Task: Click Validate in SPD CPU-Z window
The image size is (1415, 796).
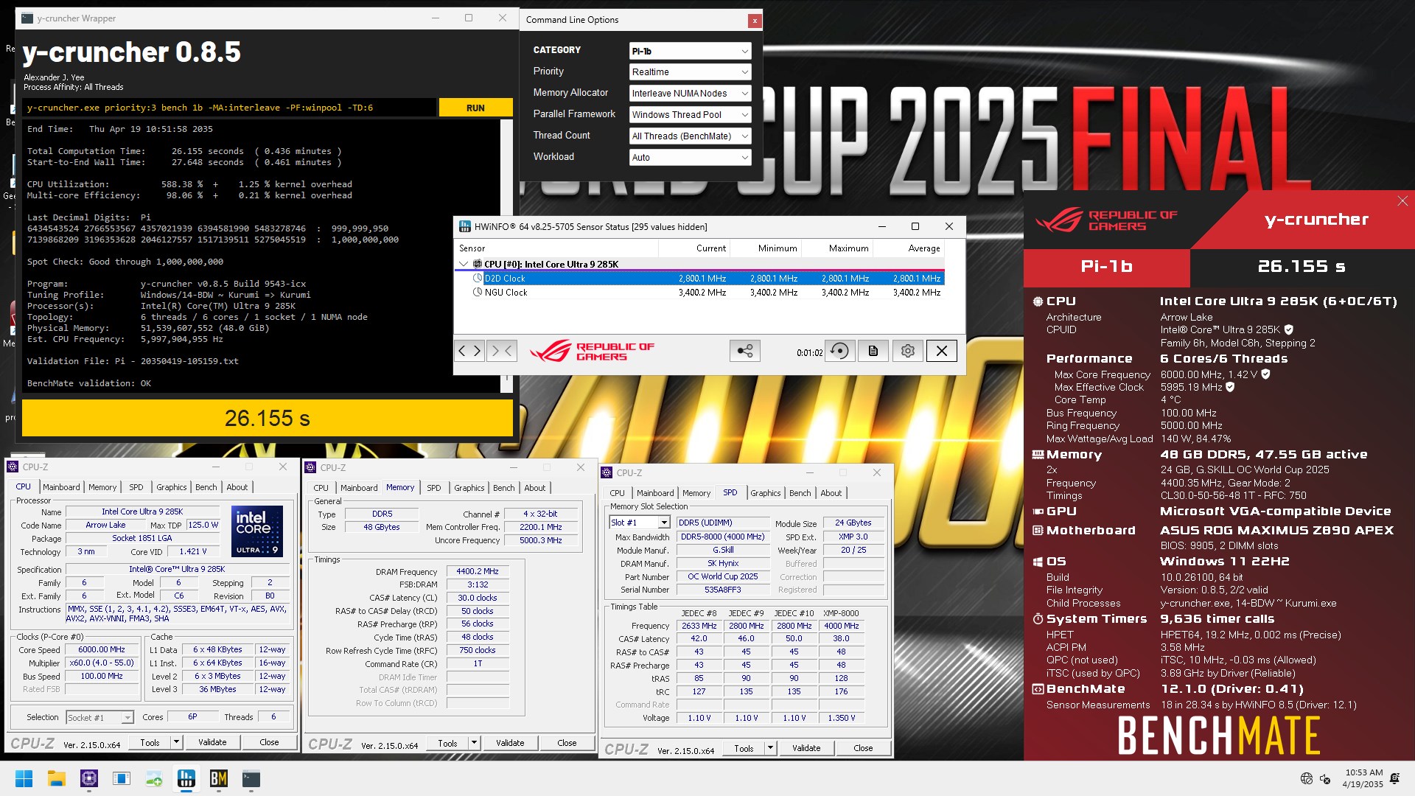Action: click(x=806, y=748)
